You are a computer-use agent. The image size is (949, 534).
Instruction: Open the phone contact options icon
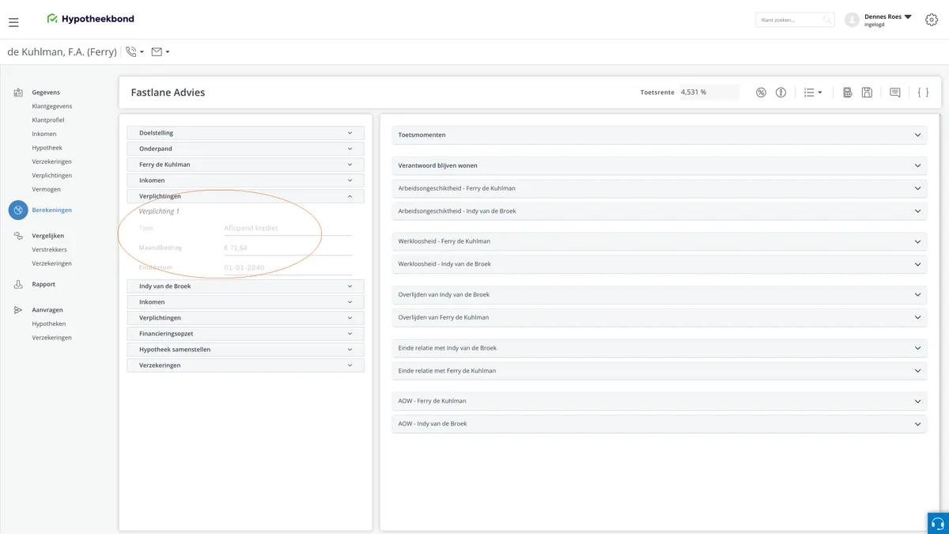coord(131,52)
